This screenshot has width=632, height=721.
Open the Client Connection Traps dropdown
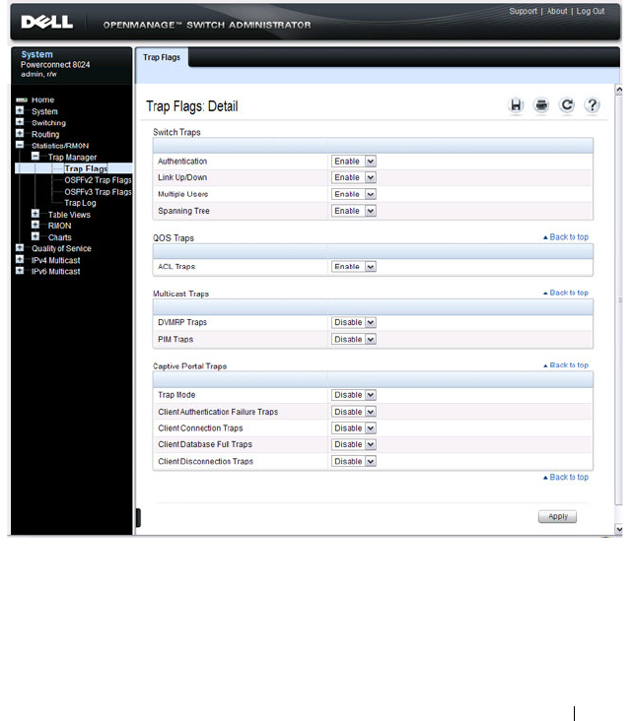354,428
